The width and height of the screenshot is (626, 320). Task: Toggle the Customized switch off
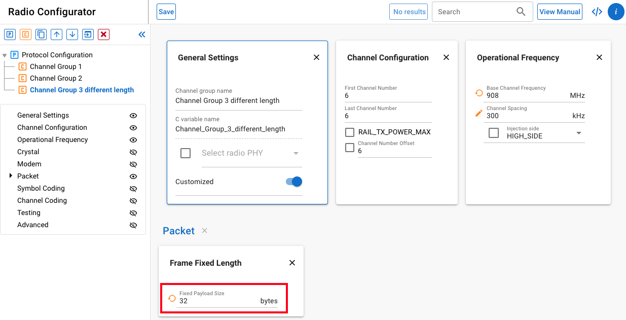point(294,182)
